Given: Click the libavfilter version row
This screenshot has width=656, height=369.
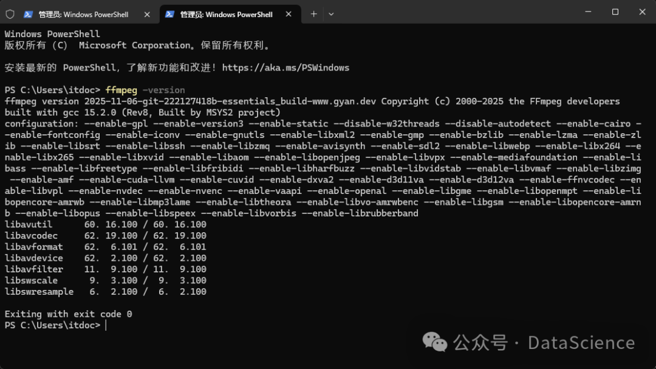Looking at the screenshot, I should pyautogui.click(x=106, y=269).
